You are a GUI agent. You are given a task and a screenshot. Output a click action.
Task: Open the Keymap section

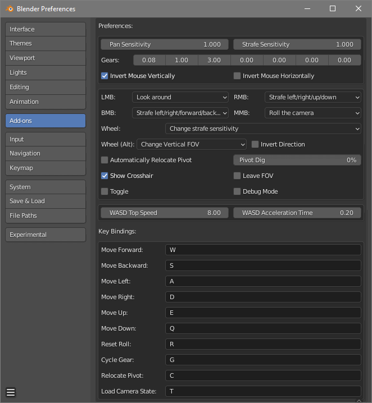pos(46,168)
